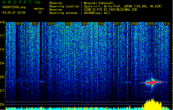The height and width of the screenshot is (110, 173).
Task: Click the 2006 time marker
Action: pyautogui.click(x=101, y=24)
